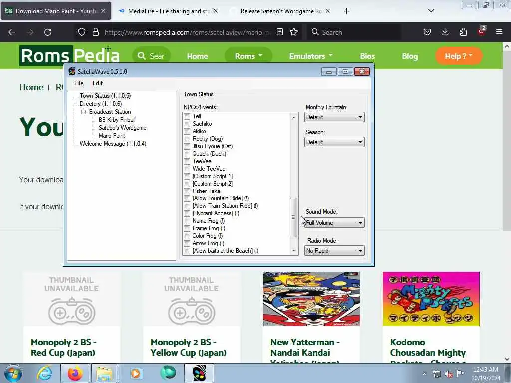Screen dimensions: 511x383
Task: Open the Bios page link
Action: pos(367,56)
